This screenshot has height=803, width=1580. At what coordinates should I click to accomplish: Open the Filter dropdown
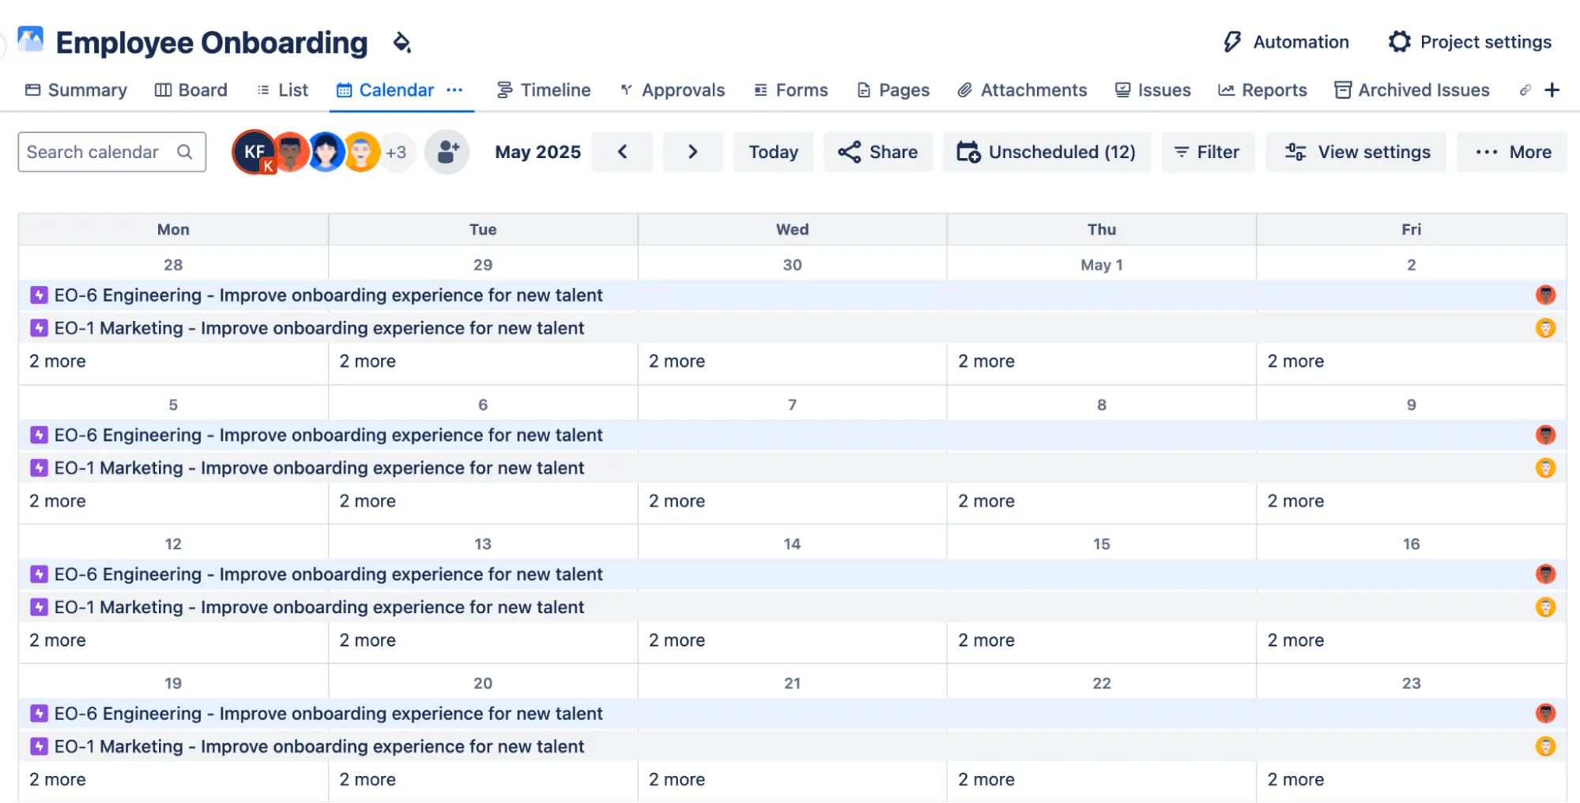coord(1207,152)
